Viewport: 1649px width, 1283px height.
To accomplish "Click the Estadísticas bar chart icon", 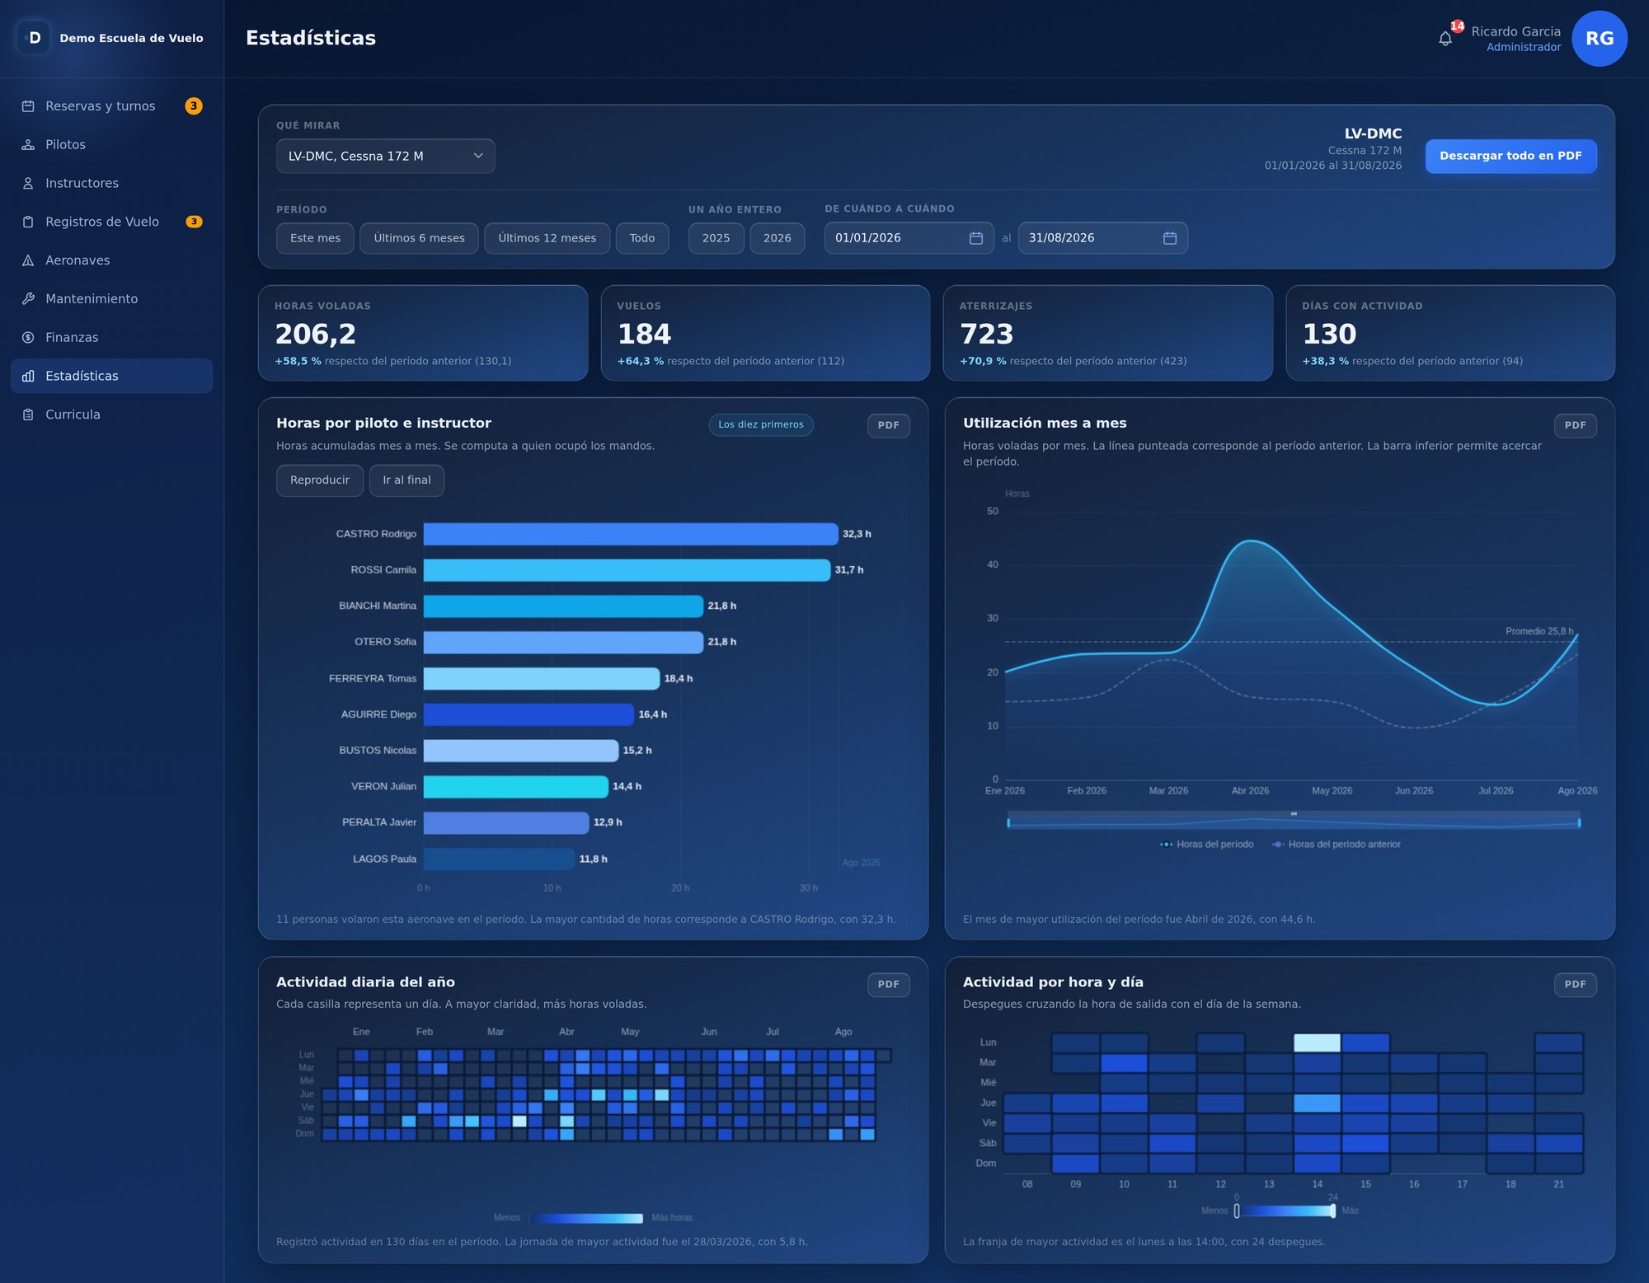I will coord(28,376).
